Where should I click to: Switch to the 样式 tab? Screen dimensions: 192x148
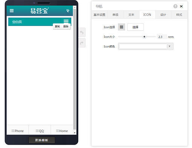pyautogui.click(x=179, y=15)
